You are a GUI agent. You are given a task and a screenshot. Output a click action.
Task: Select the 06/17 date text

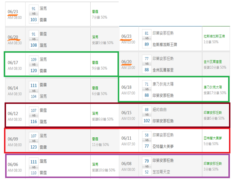pyautogui.click(x=13, y=63)
